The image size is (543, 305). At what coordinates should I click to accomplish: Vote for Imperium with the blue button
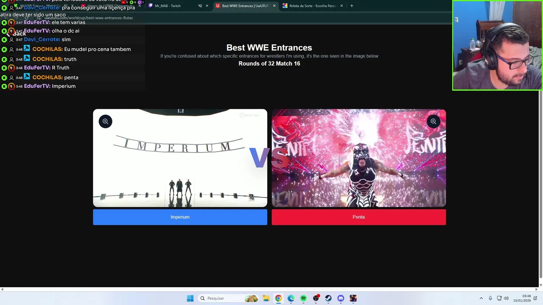coord(180,217)
